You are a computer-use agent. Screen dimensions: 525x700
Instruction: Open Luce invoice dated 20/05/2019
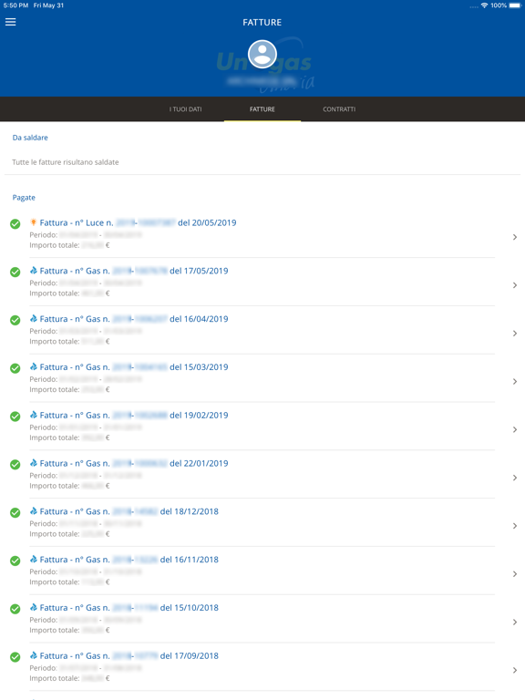tap(262, 233)
